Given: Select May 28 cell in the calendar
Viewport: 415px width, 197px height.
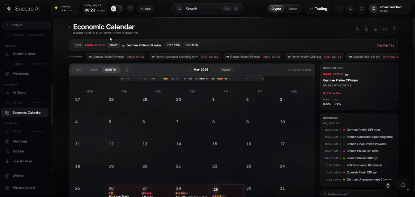Looking at the screenshot, I should [192, 191].
